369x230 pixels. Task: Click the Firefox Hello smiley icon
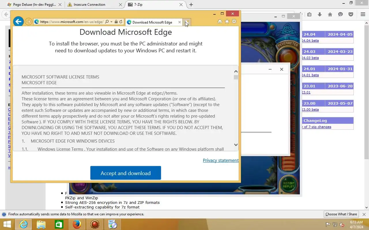click(x=340, y=14)
